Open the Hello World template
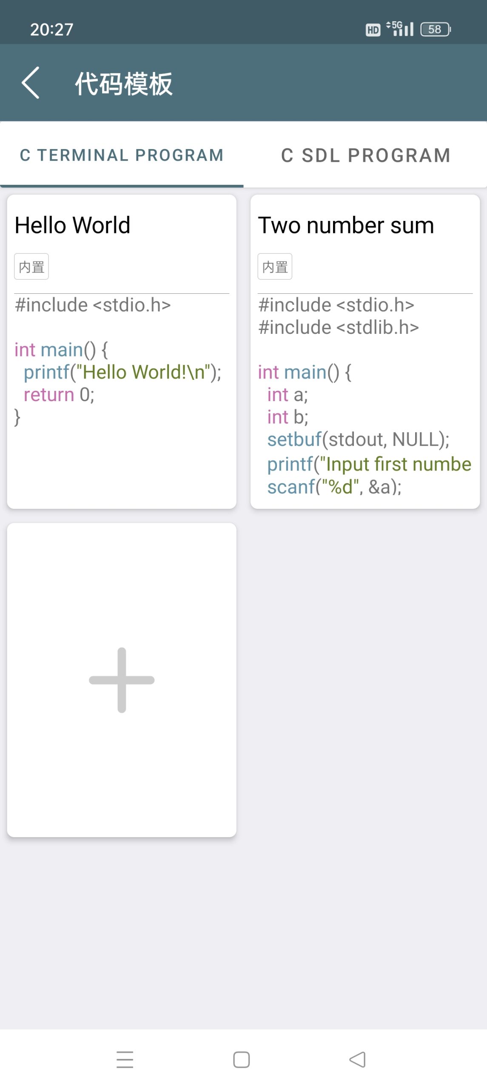Image resolution: width=487 pixels, height=1090 pixels. 72,225
